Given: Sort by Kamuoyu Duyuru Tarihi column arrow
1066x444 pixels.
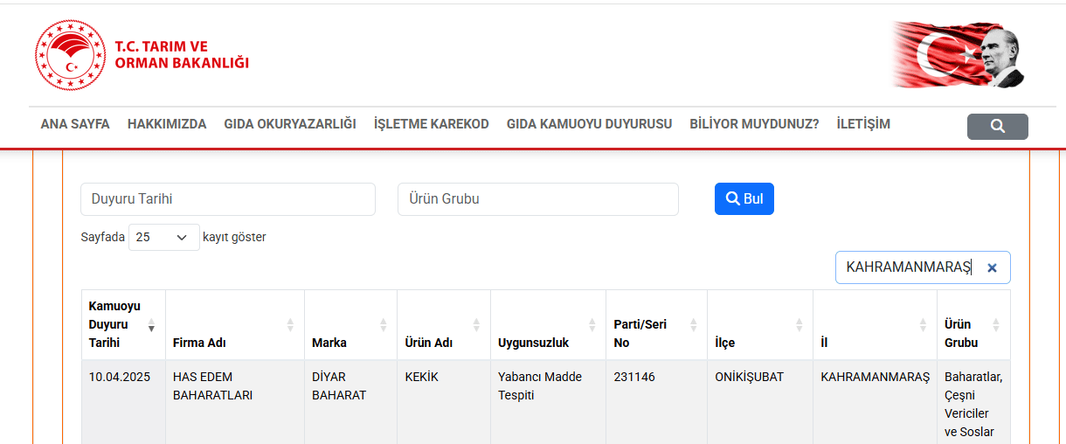Looking at the screenshot, I should coord(151,325).
